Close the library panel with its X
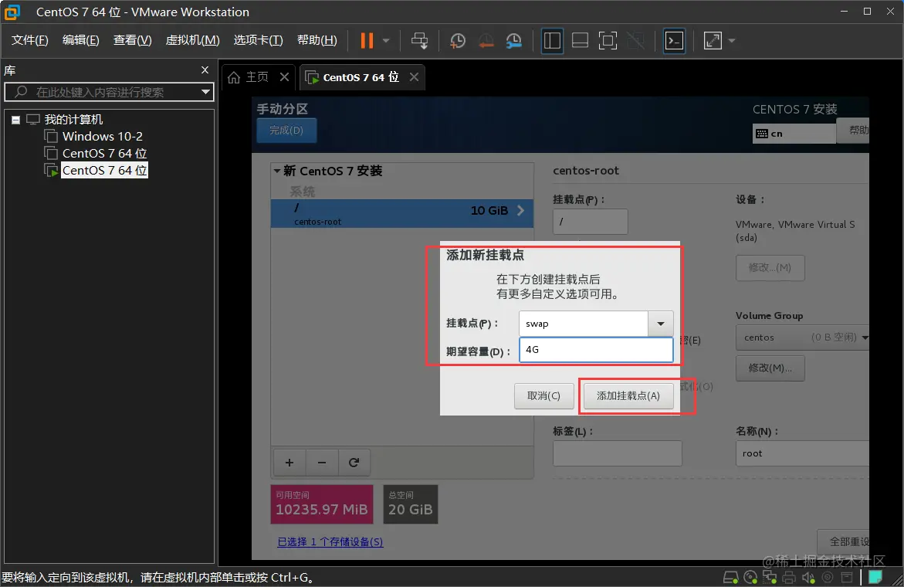Screen dimensions: 904x587 (205, 70)
